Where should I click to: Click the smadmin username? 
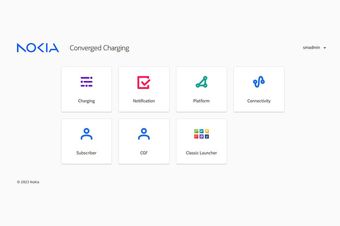point(312,47)
